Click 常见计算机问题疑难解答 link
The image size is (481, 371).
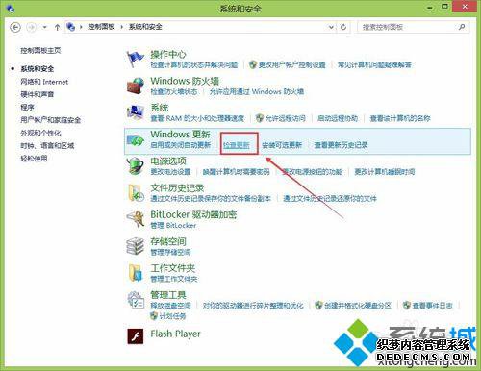coord(374,65)
